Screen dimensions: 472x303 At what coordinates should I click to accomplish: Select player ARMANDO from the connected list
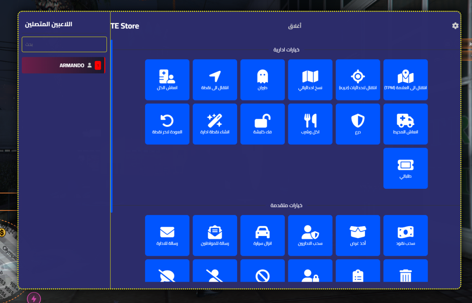tap(63, 65)
